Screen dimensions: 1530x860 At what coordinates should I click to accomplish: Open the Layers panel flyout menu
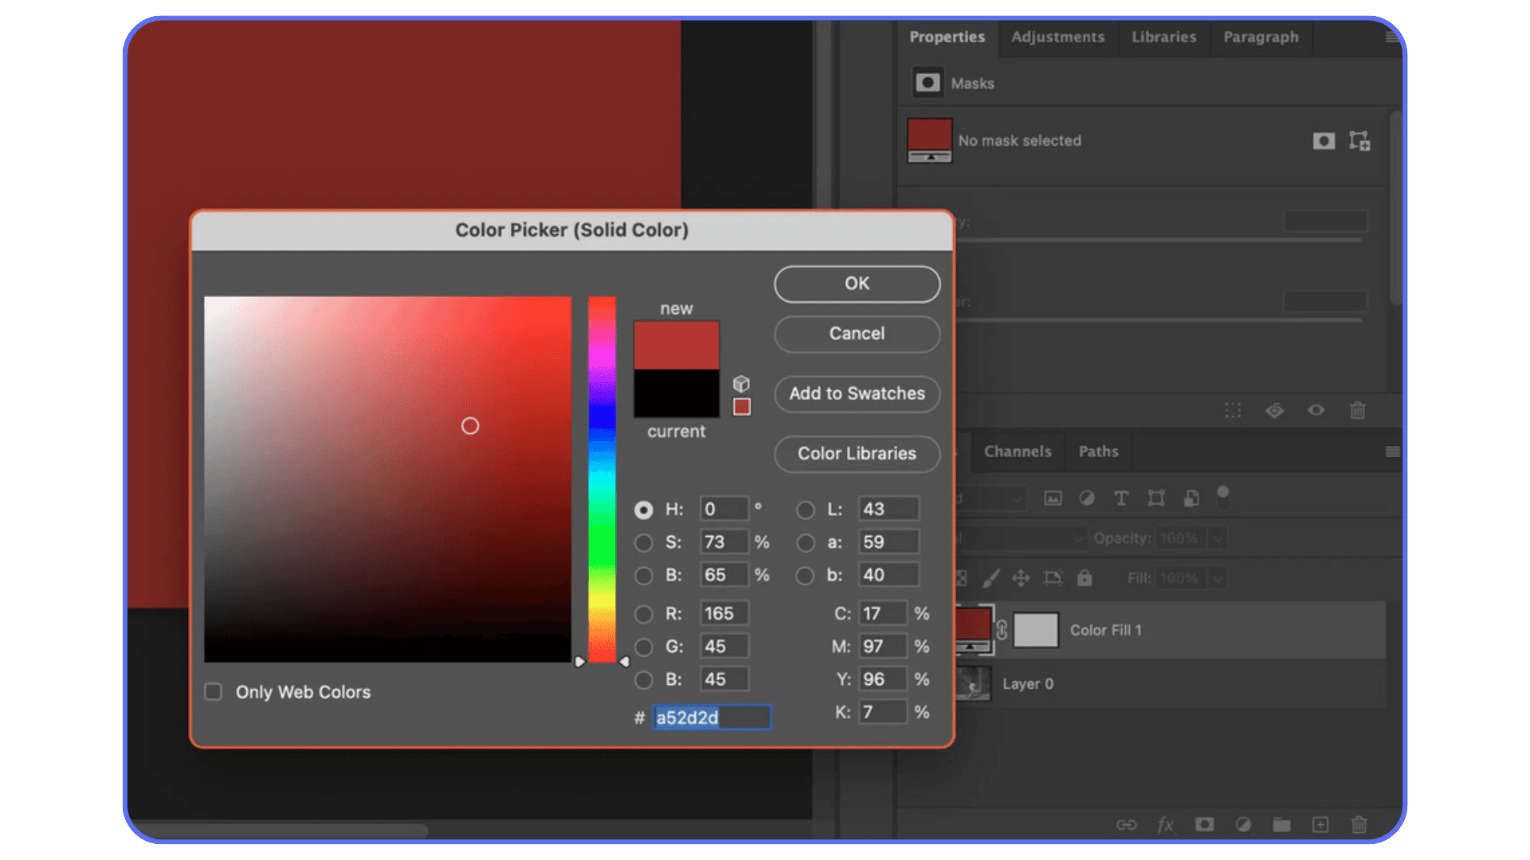click(x=1392, y=451)
